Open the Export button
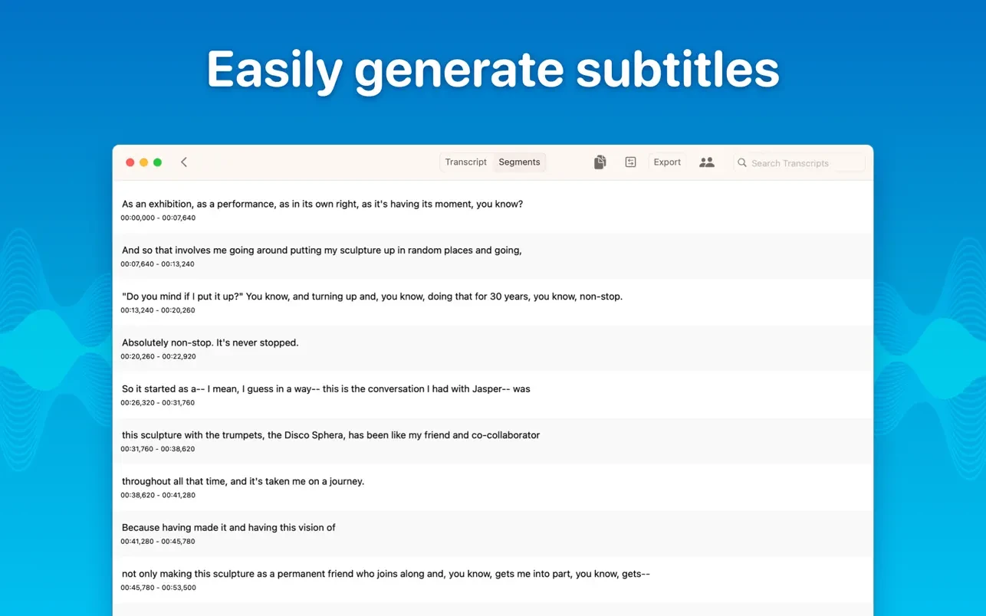 click(x=667, y=162)
